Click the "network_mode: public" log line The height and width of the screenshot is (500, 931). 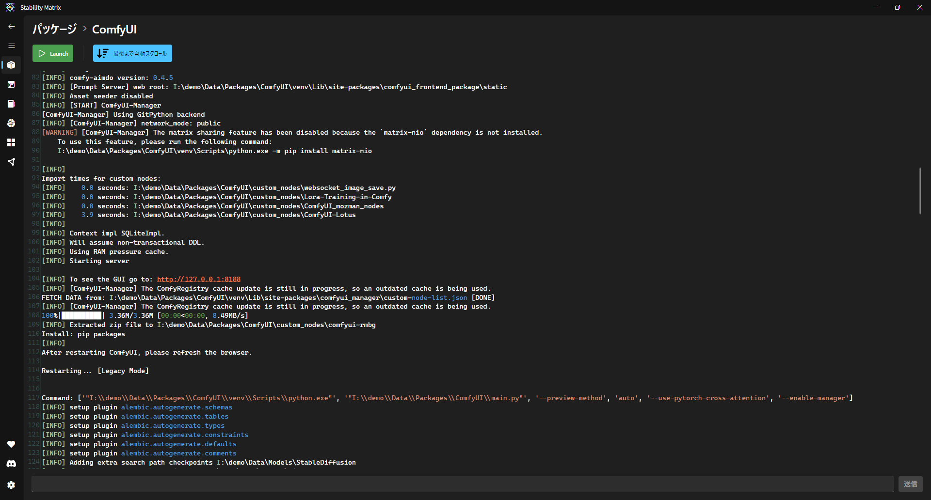[x=131, y=123]
